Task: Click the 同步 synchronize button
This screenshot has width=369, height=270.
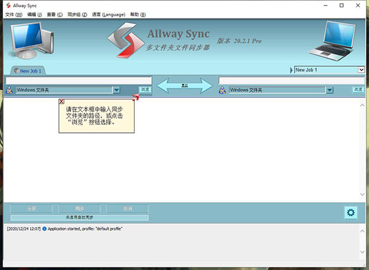Action: coord(79,208)
